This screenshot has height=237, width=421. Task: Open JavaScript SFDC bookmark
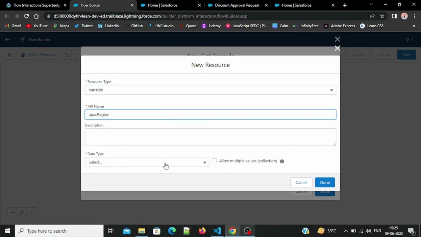click(247, 26)
